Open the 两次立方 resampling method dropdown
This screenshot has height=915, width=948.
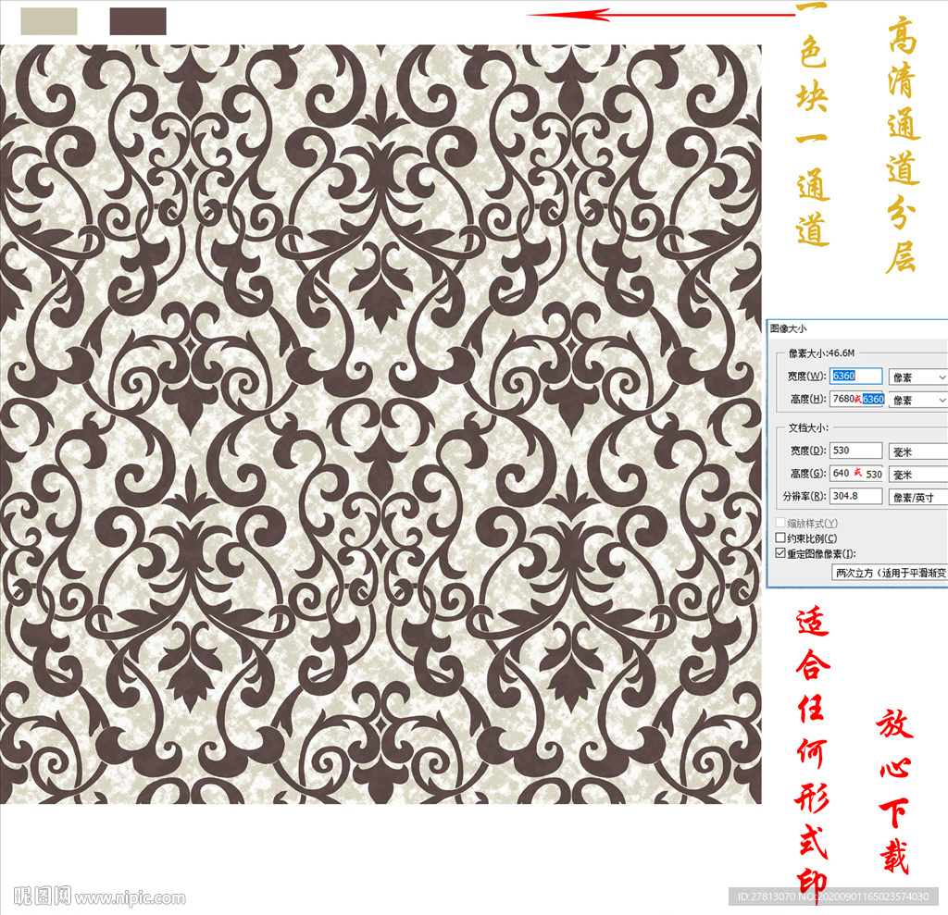pyautogui.click(x=890, y=573)
